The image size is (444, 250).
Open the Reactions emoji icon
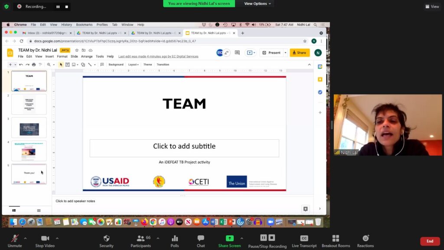click(x=366, y=239)
